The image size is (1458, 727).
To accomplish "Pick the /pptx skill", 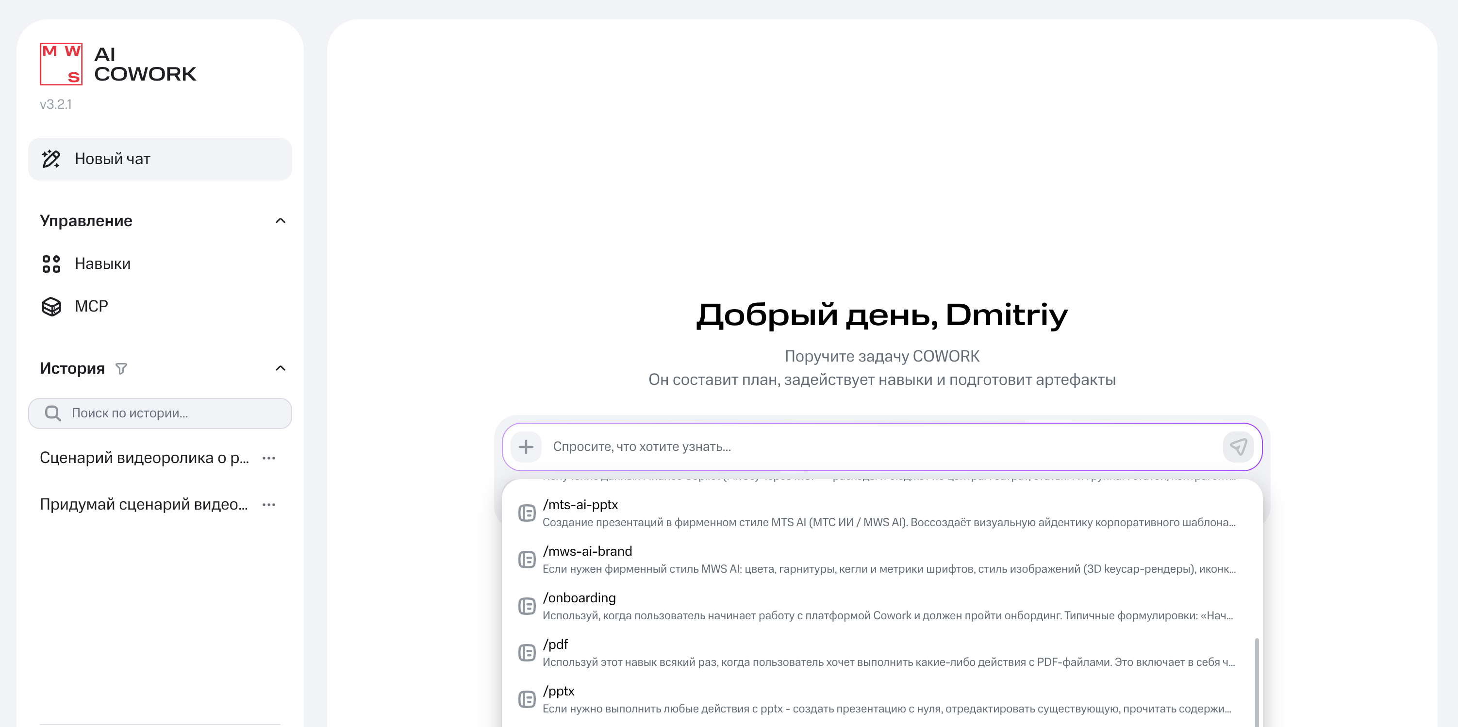I will (882, 699).
